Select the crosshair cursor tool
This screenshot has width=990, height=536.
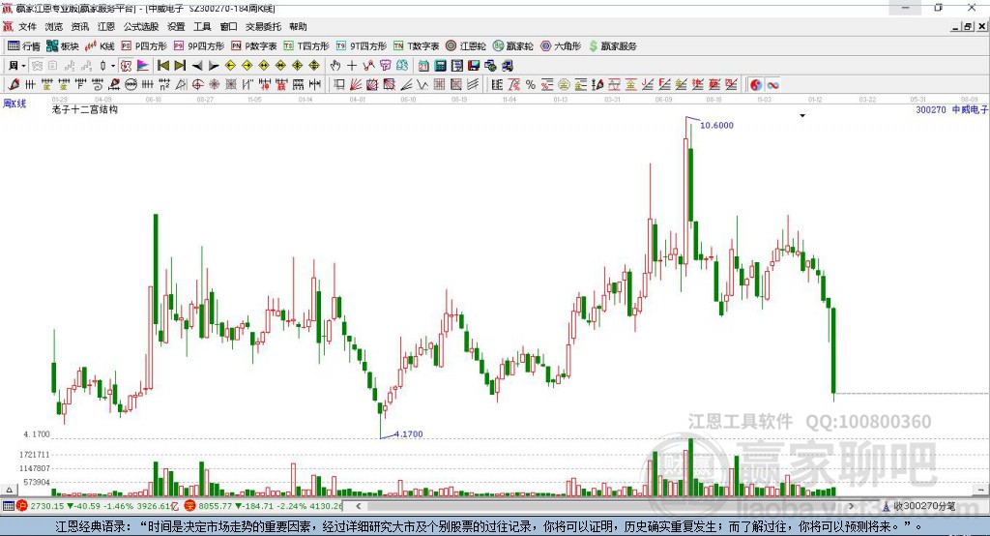pos(352,66)
